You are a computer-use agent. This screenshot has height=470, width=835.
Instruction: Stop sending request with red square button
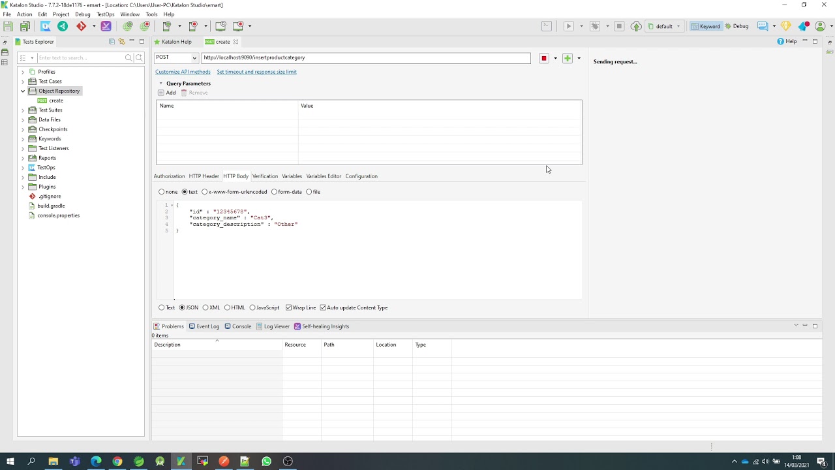coord(543,58)
